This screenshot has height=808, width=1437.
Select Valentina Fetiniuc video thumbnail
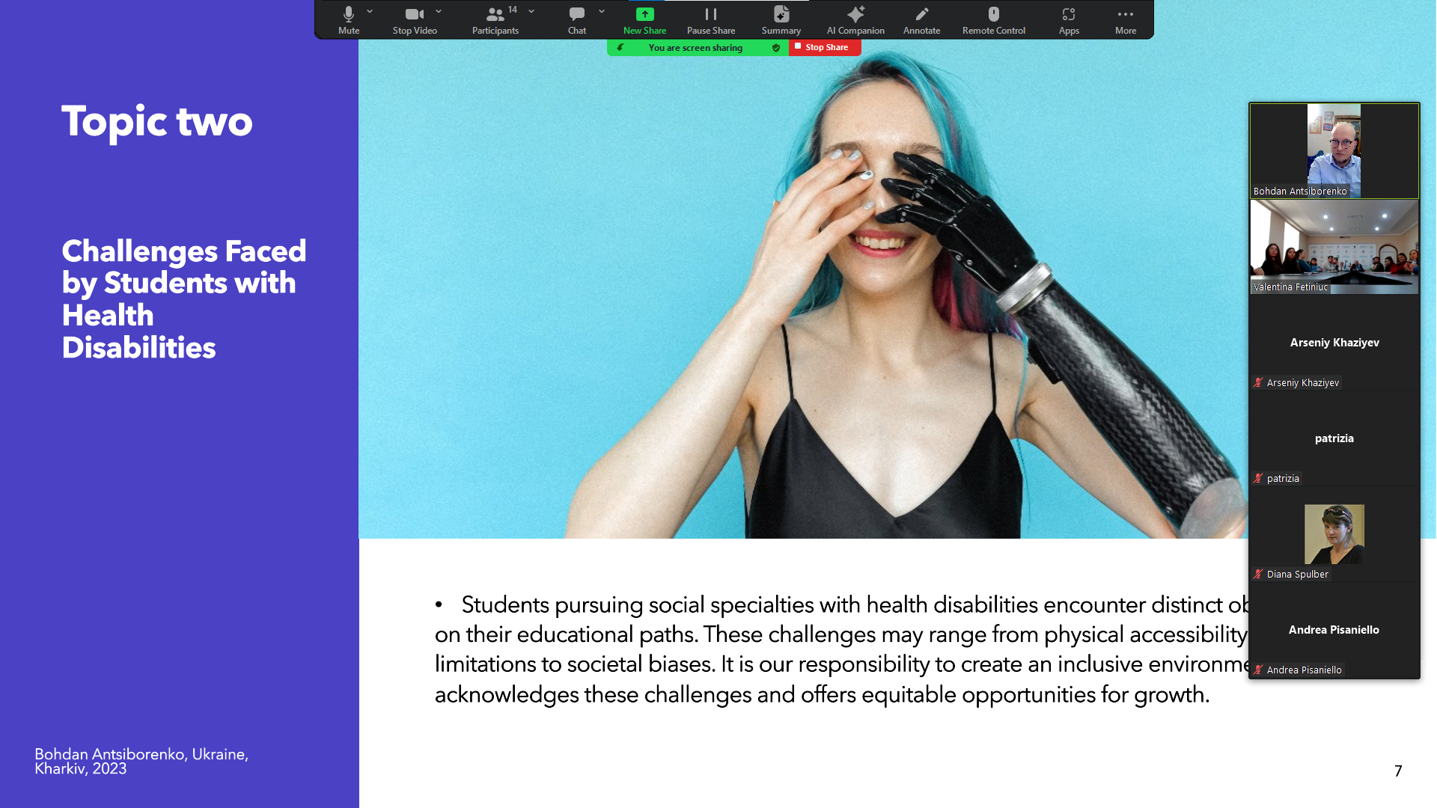(1334, 247)
